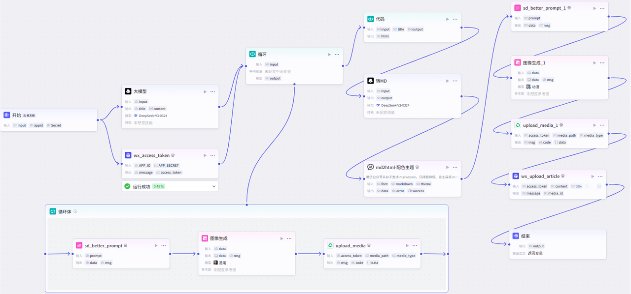Click the 结束 end node icon

tap(516, 236)
